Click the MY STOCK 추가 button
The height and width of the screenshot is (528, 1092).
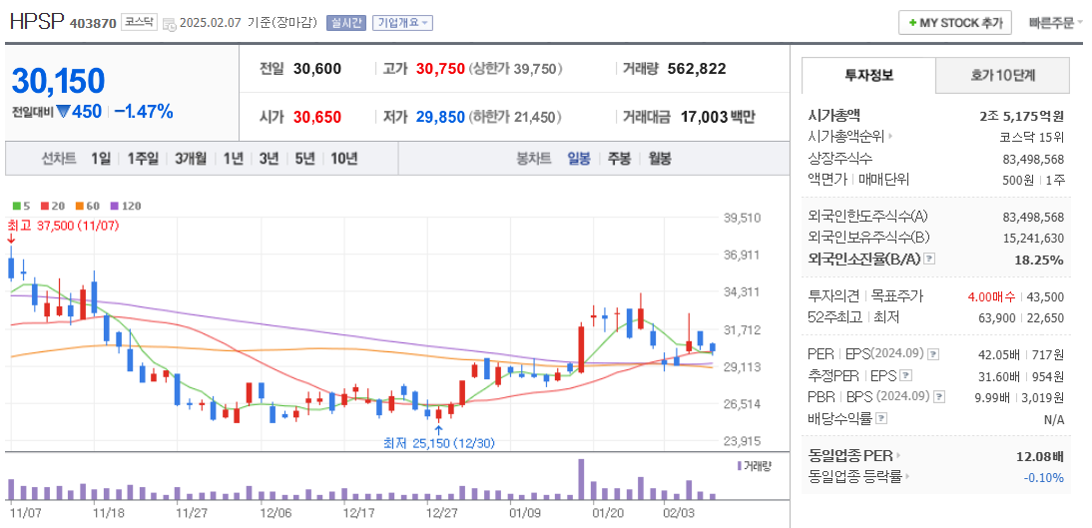(x=954, y=22)
